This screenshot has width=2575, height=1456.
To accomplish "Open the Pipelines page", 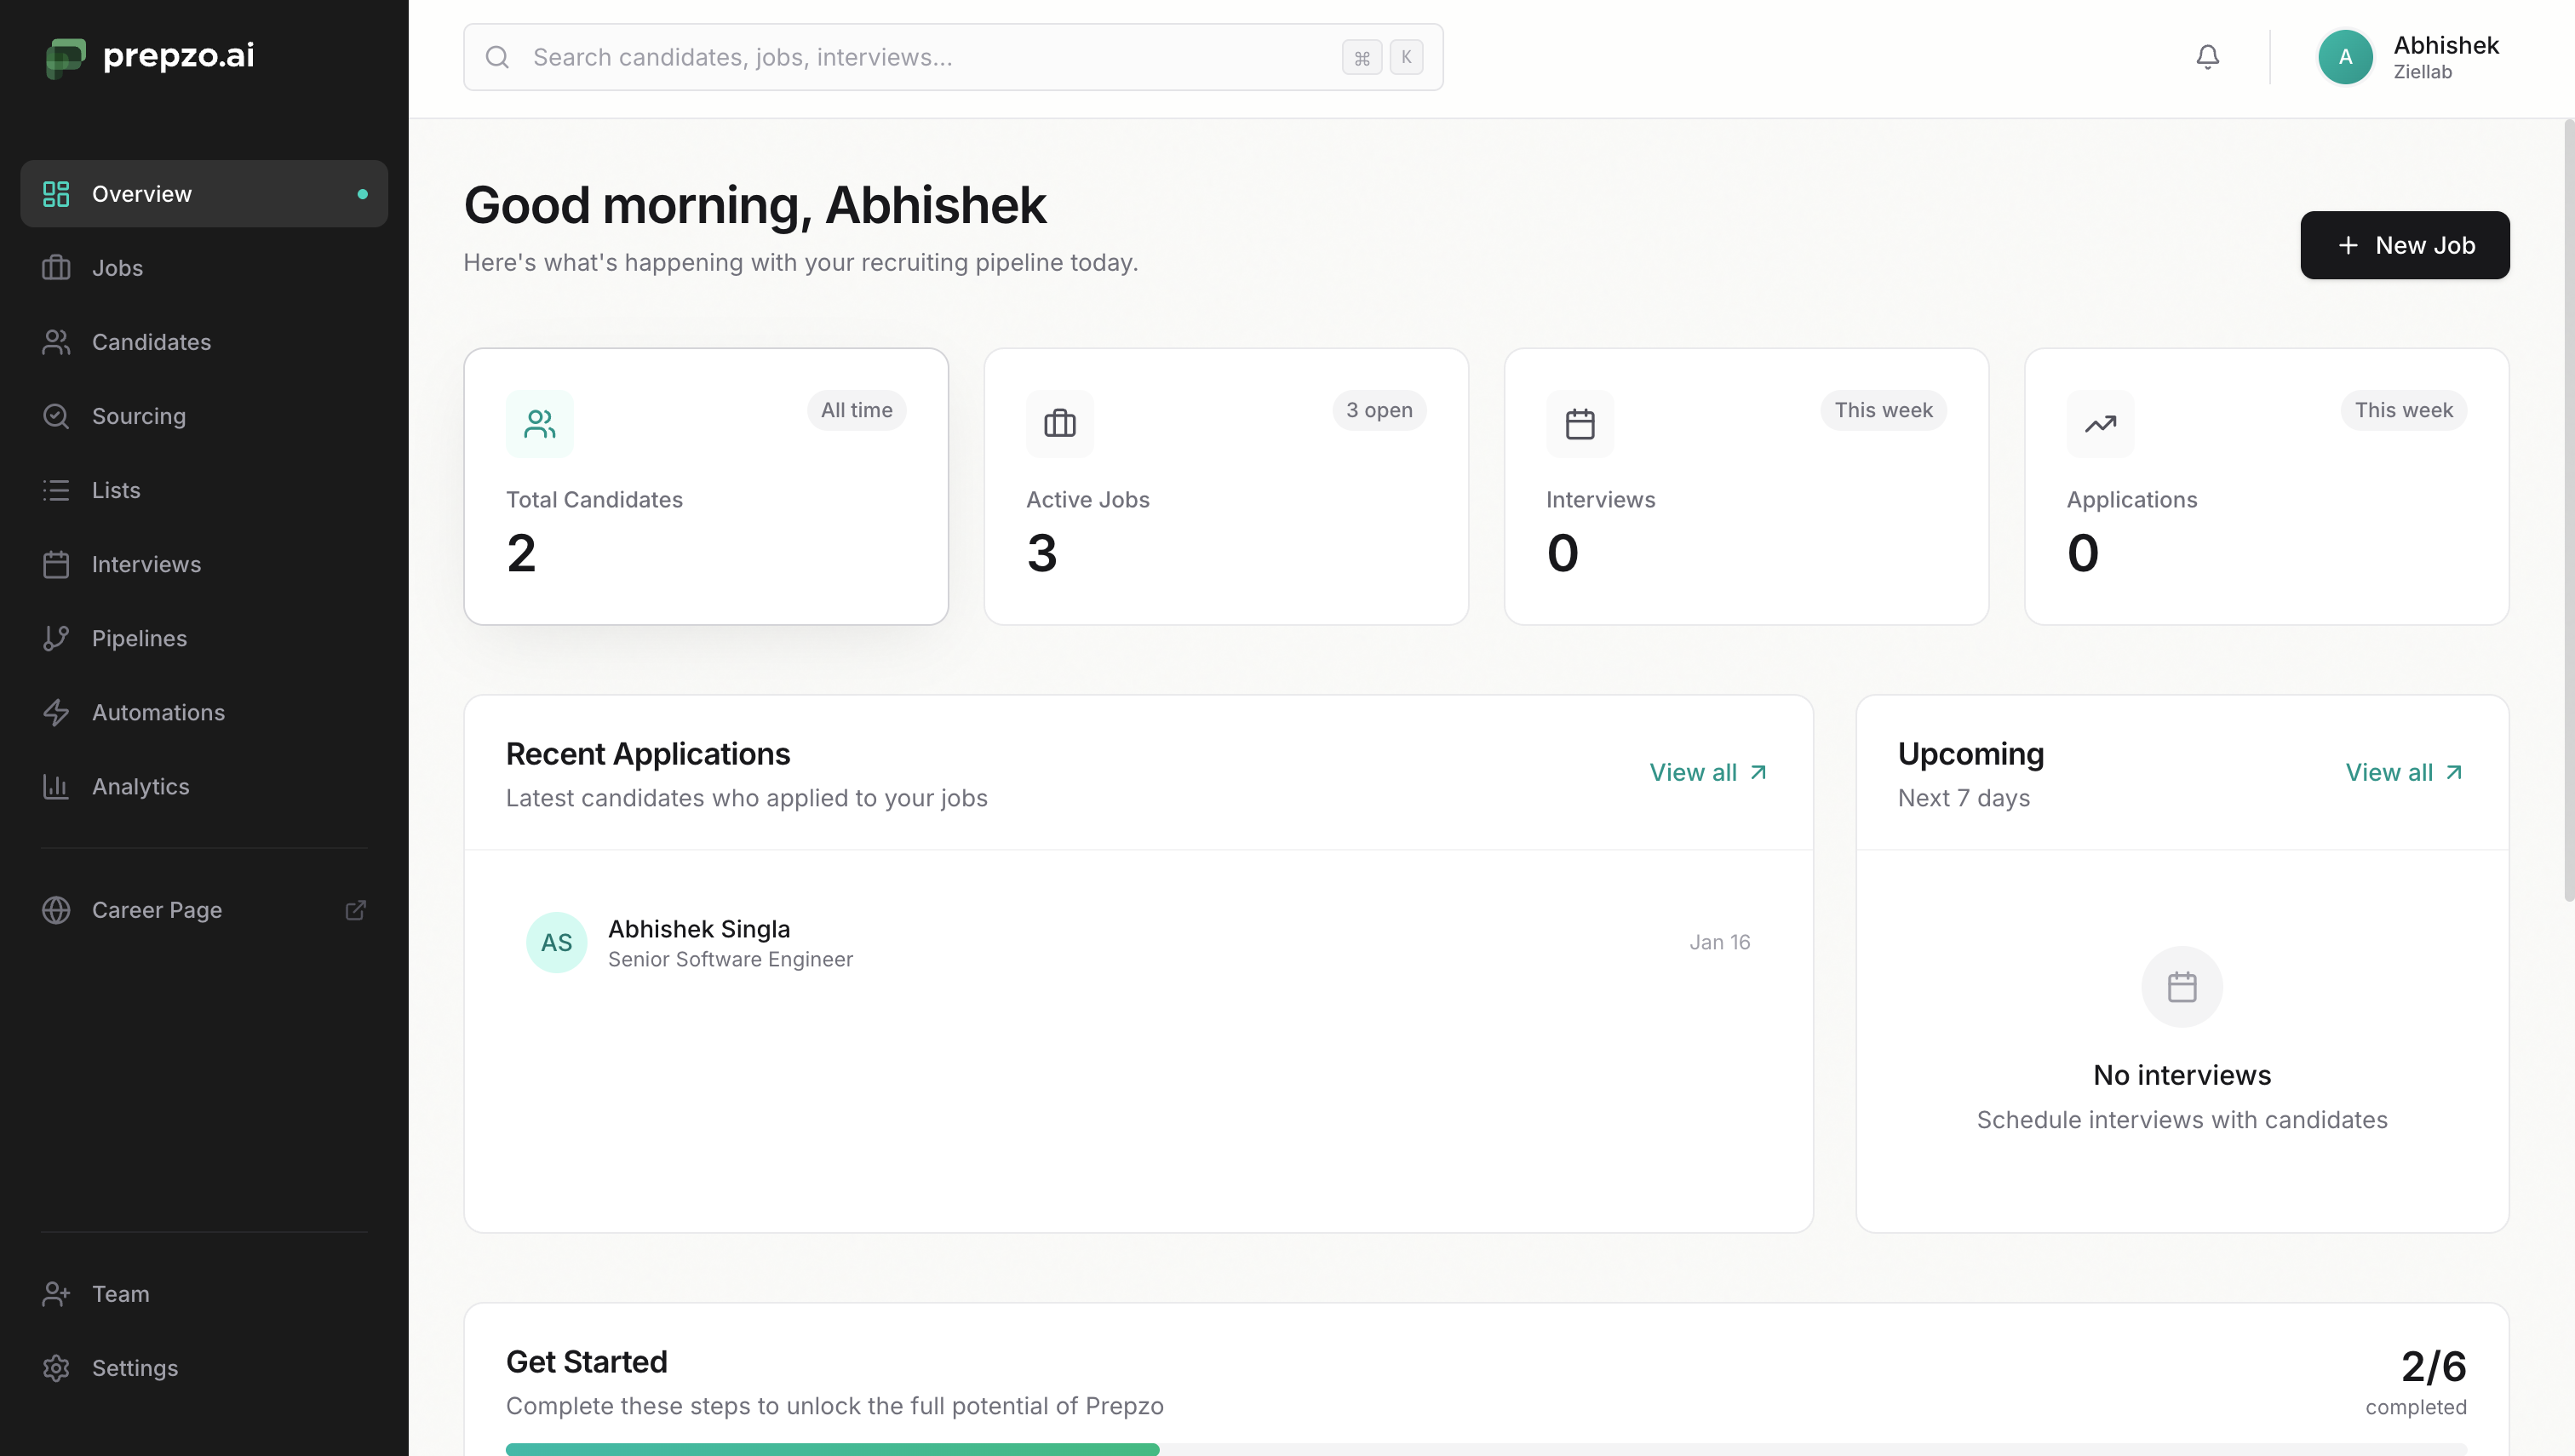I will tap(139, 638).
